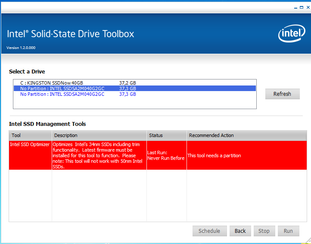This screenshot has height=244, width=311.
Task: Click the Back button
Action: 240,231
